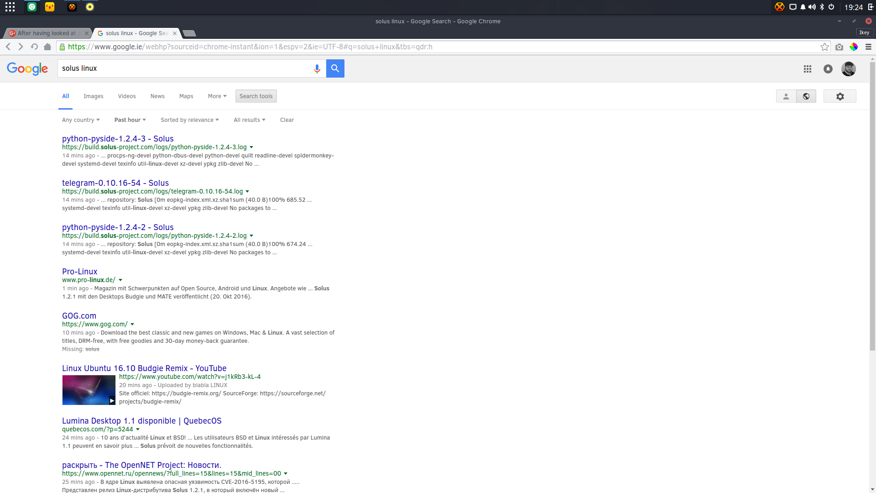This screenshot has height=493, width=876.
Task: Open the volume control in system tray
Action: (x=812, y=7)
